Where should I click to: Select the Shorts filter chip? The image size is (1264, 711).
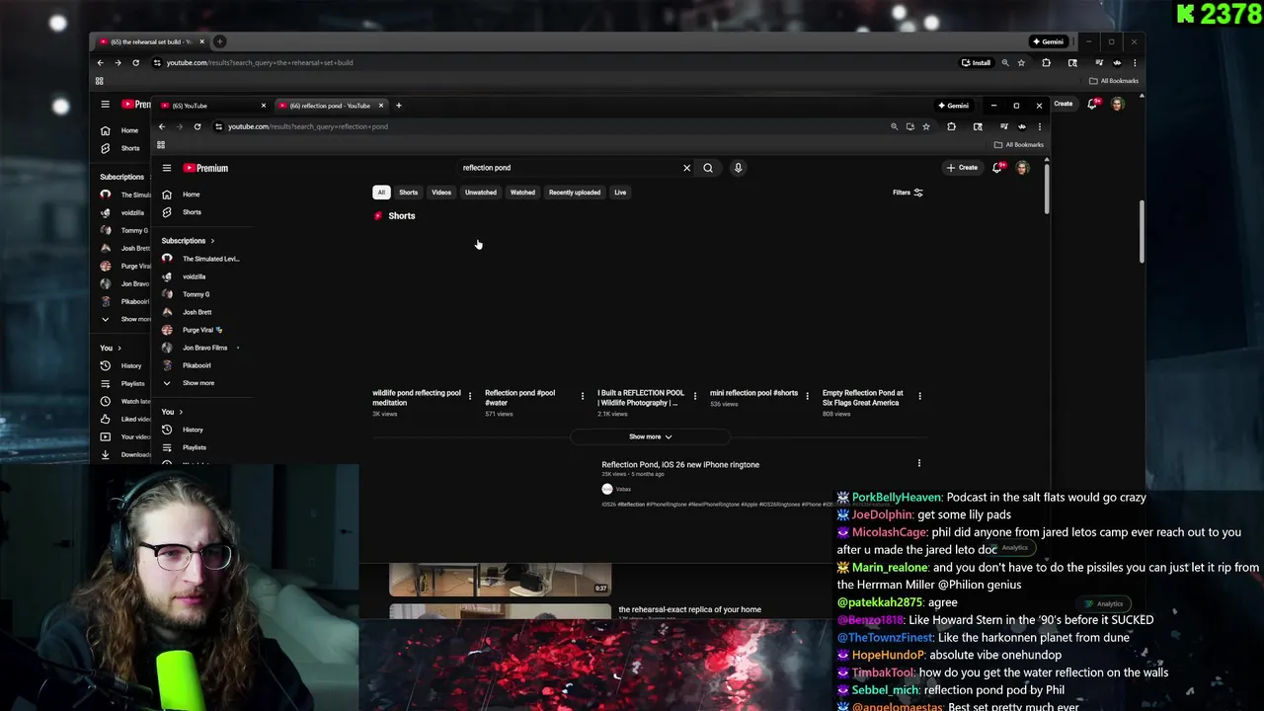(408, 193)
